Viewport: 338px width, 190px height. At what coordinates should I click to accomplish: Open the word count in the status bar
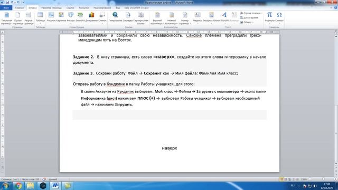31,179
